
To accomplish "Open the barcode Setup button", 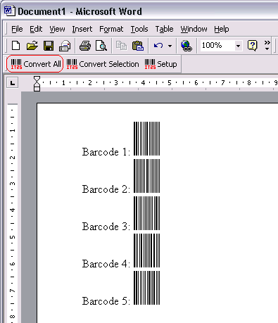I will [160, 64].
